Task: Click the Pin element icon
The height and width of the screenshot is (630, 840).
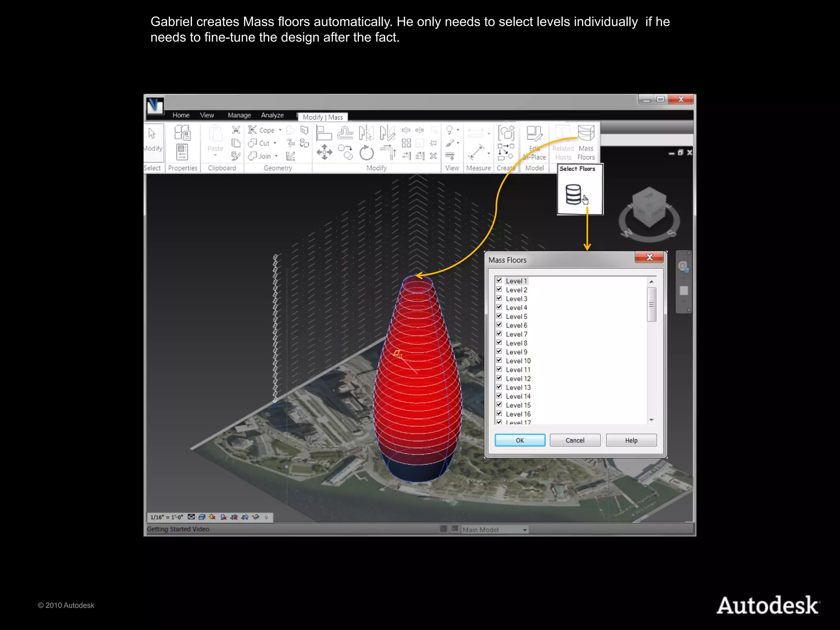Action: [433, 143]
